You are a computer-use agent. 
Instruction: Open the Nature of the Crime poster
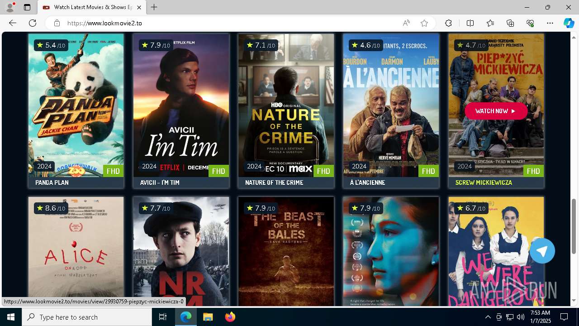pyautogui.click(x=286, y=105)
